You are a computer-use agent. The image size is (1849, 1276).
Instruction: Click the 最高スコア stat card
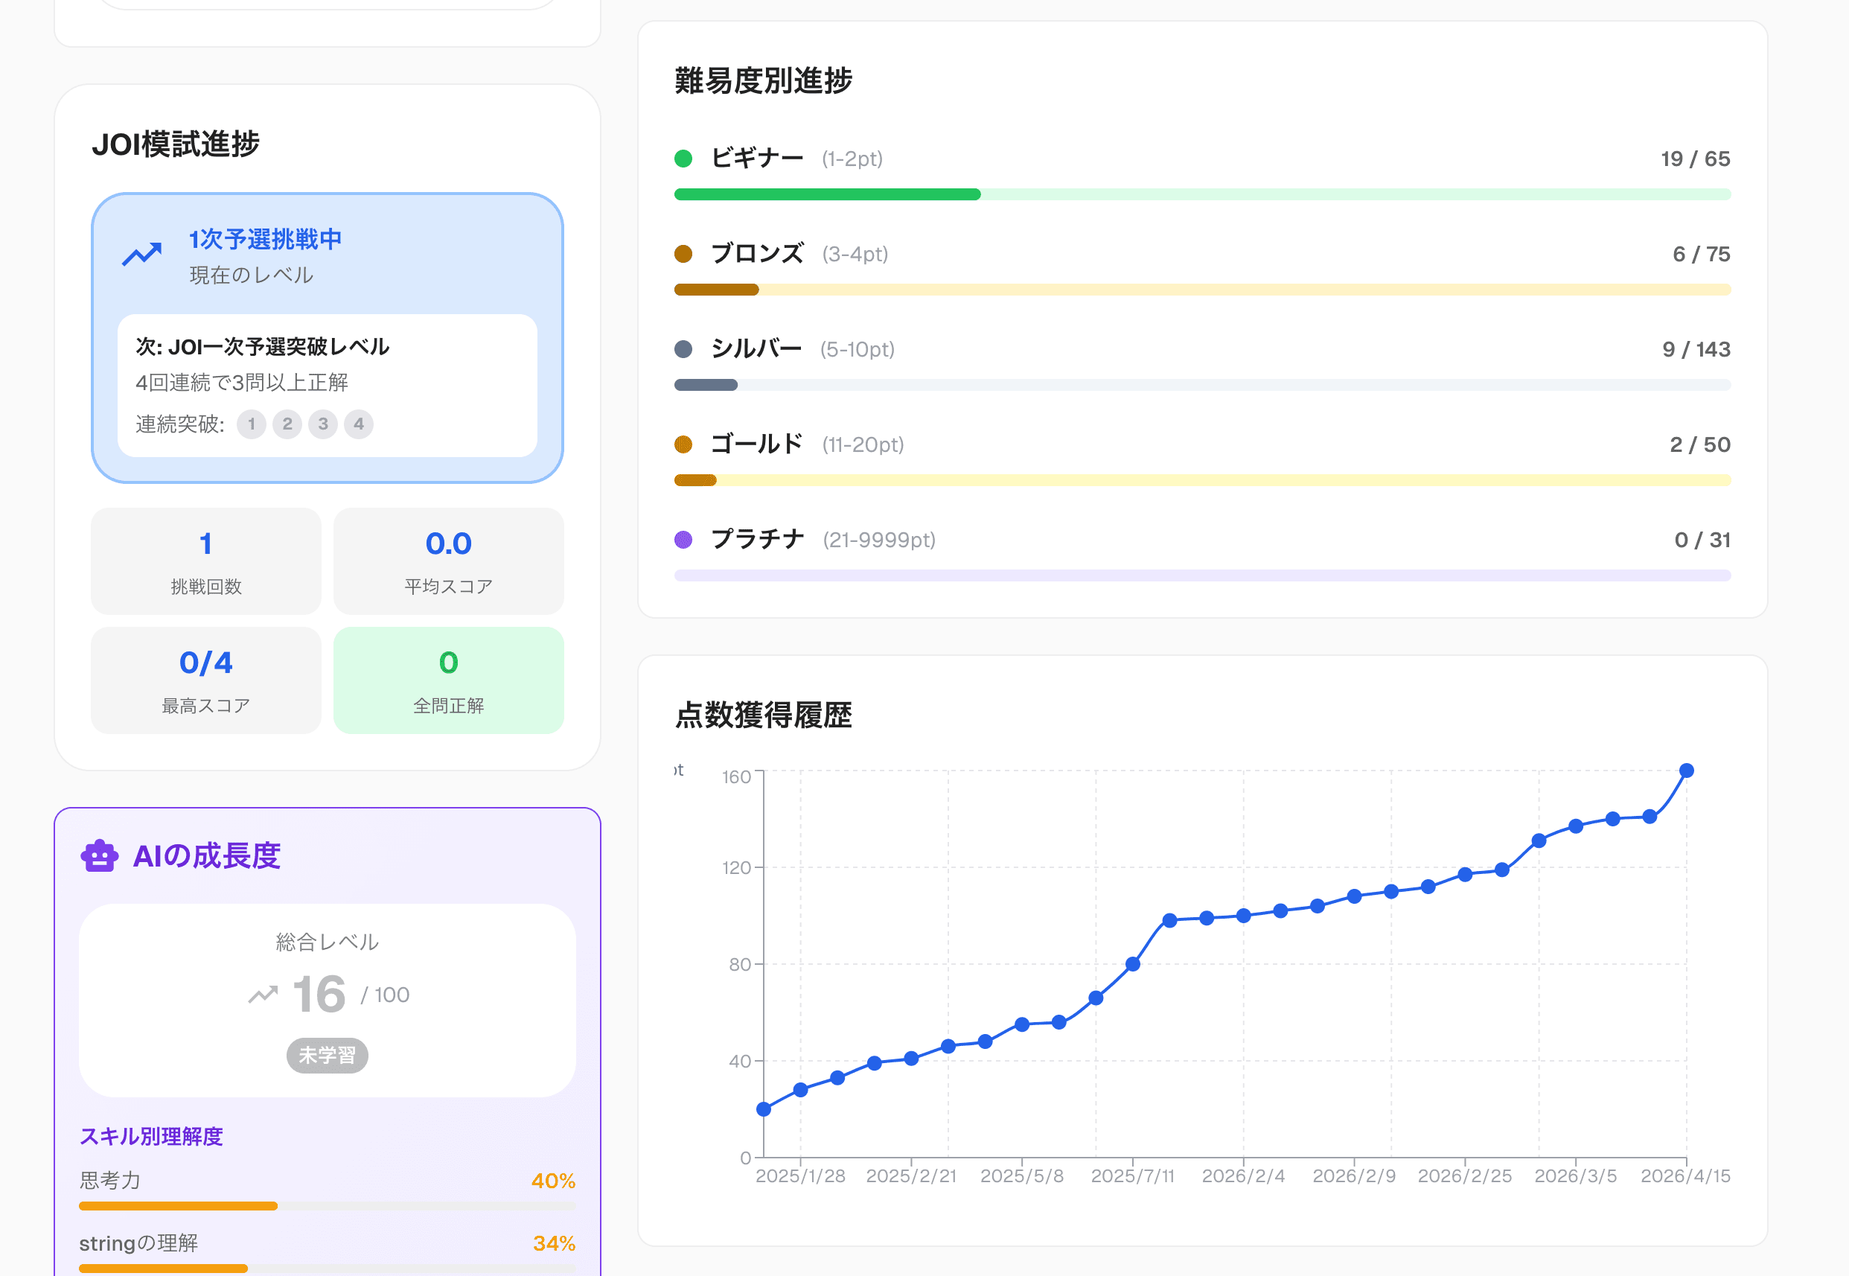206,680
